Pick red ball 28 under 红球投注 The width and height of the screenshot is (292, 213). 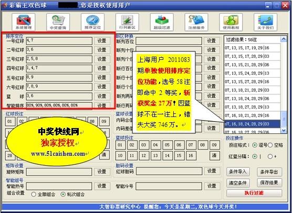tap(9, 155)
